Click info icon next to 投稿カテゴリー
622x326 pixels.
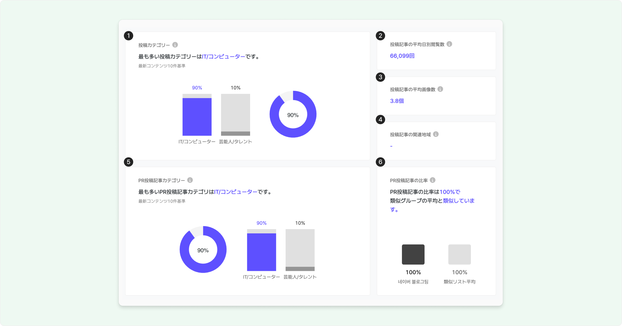pyautogui.click(x=175, y=45)
